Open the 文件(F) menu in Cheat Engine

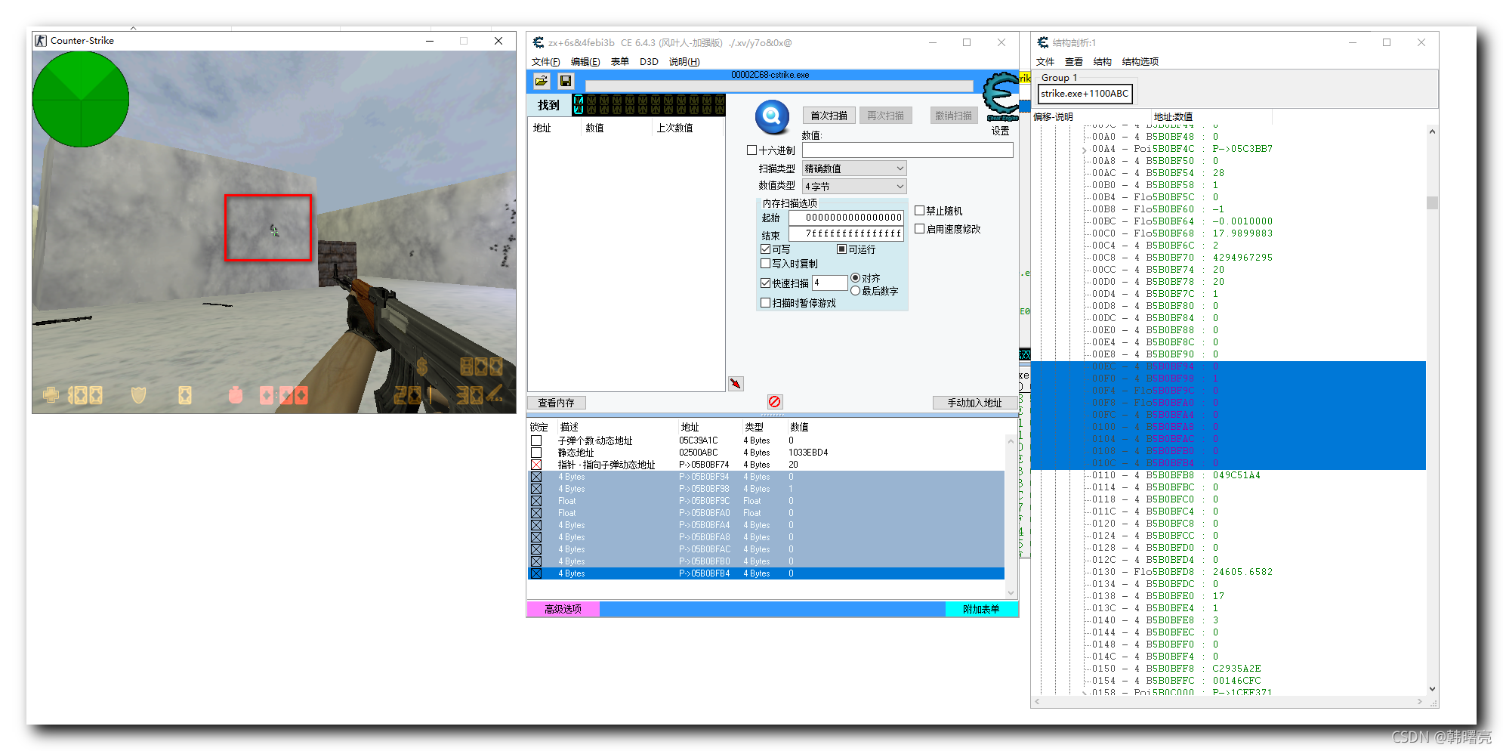(x=545, y=62)
